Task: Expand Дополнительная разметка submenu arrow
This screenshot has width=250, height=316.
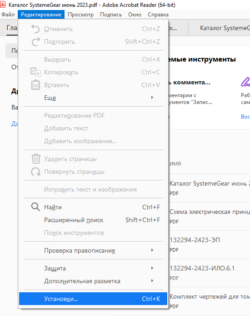Action: coord(152,281)
